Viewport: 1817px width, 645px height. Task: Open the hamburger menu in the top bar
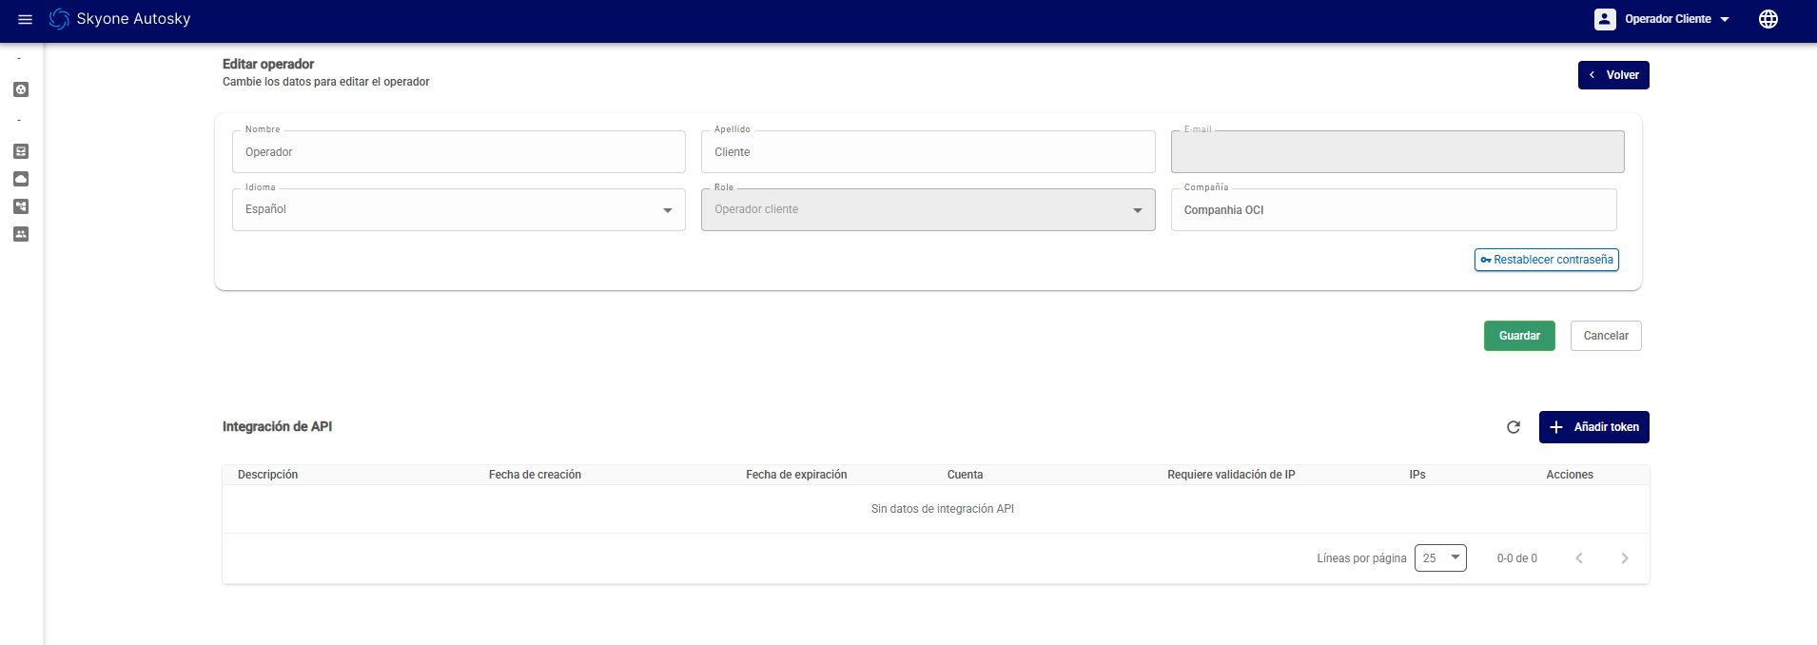[x=26, y=19]
